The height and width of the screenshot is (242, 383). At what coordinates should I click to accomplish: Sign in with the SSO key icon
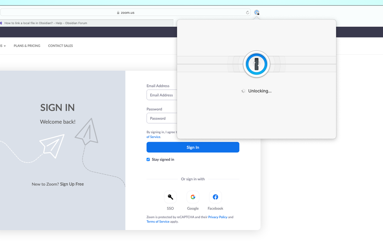pos(170,197)
